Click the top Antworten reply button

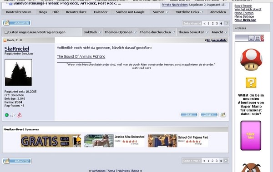pos(17,23)
